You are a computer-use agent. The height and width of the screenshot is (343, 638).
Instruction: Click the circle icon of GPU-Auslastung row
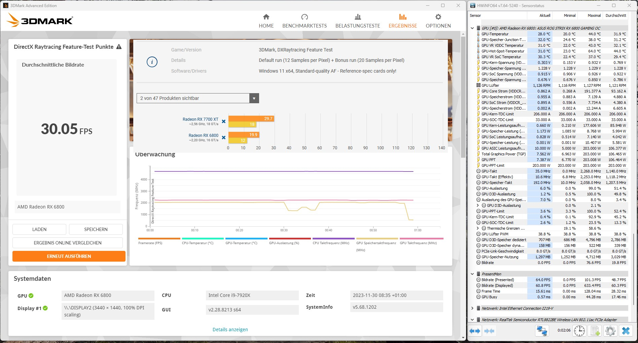pyautogui.click(x=478, y=188)
